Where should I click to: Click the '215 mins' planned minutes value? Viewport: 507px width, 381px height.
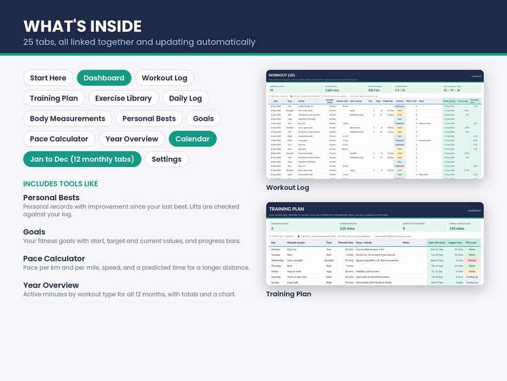coord(347,228)
